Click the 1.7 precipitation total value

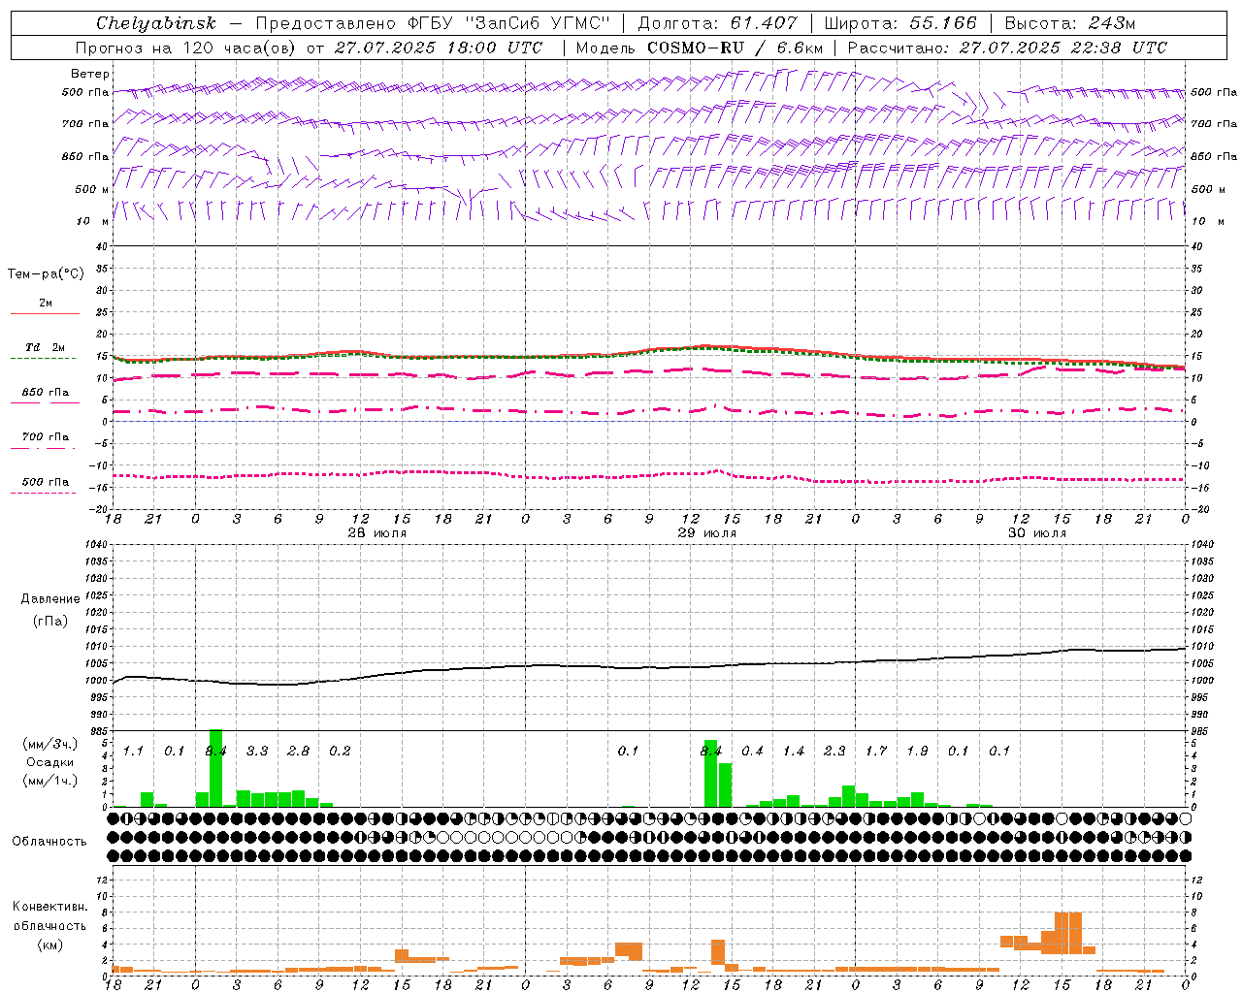click(876, 751)
